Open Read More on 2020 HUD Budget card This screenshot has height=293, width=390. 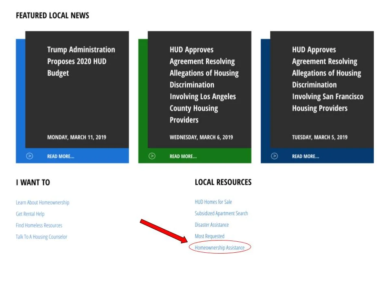(x=61, y=156)
